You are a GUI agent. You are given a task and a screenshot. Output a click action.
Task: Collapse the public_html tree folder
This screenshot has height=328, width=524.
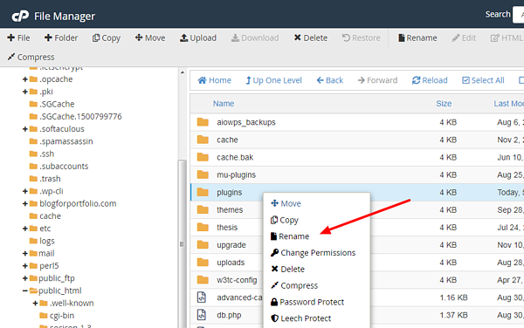point(25,291)
